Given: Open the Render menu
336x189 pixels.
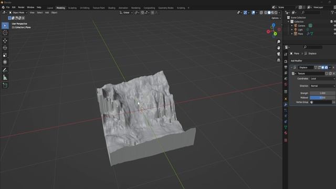Looking at the screenshot, I should point(21,7).
